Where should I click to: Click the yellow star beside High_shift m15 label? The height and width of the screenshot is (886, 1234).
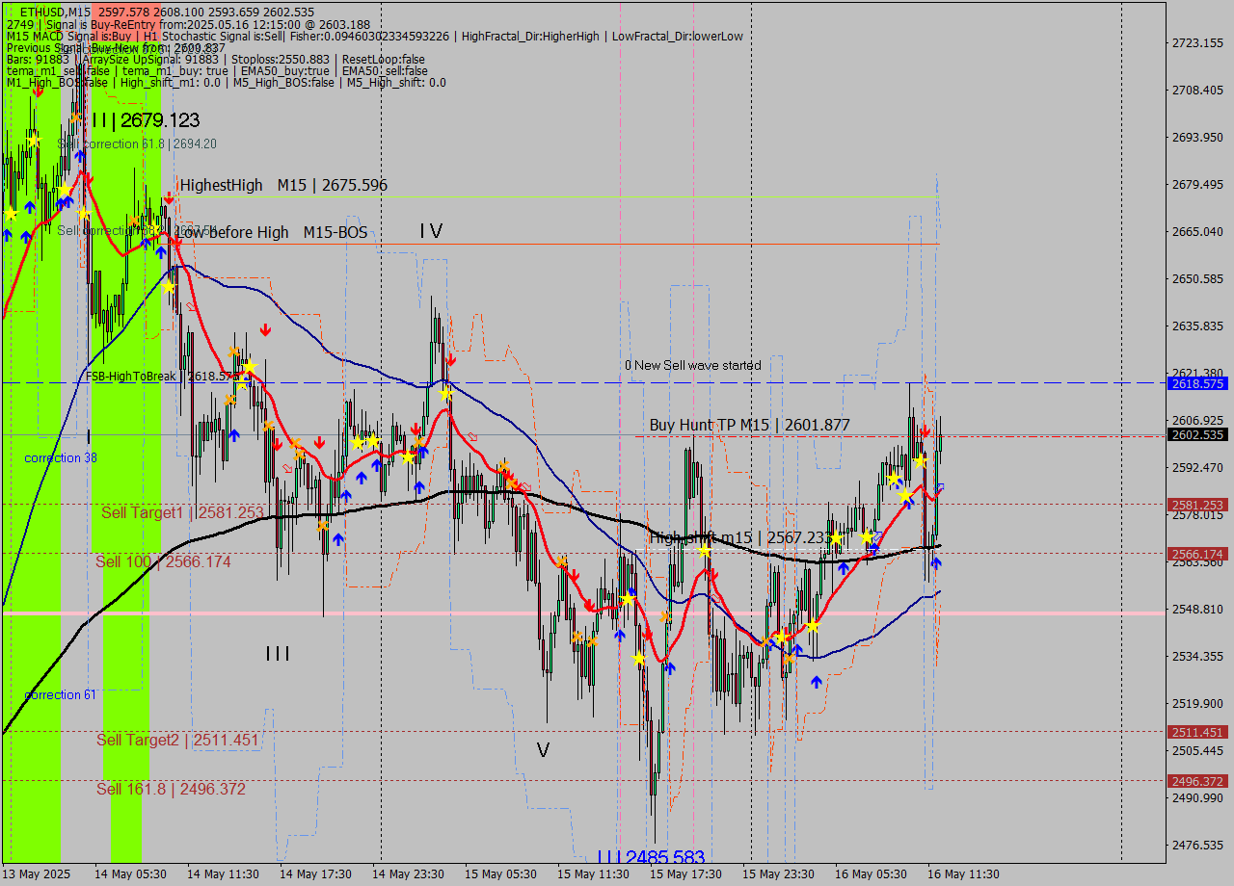tap(705, 550)
